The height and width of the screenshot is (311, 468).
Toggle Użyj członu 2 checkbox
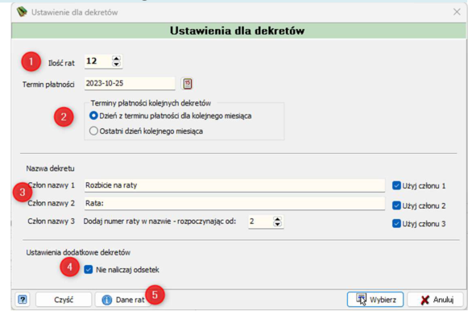click(396, 205)
